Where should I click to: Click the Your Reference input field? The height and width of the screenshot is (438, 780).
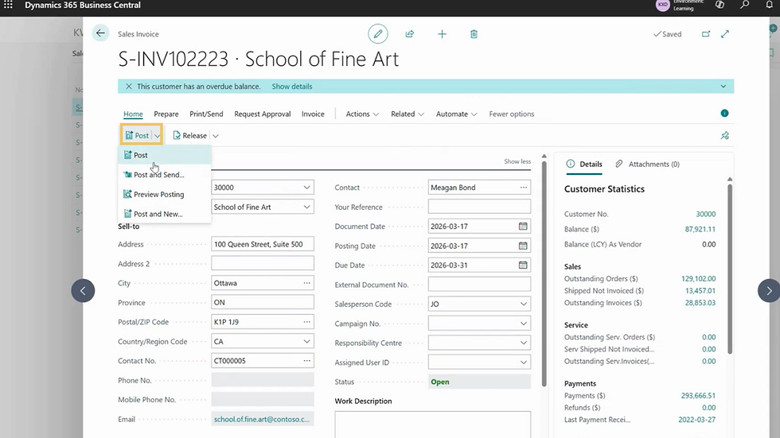click(x=479, y=207)
